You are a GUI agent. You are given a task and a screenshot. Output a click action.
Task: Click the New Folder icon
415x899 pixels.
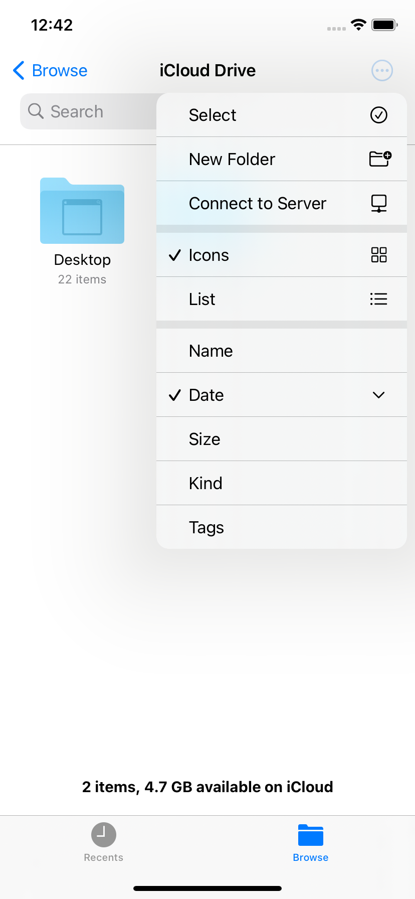coord(379,159)
